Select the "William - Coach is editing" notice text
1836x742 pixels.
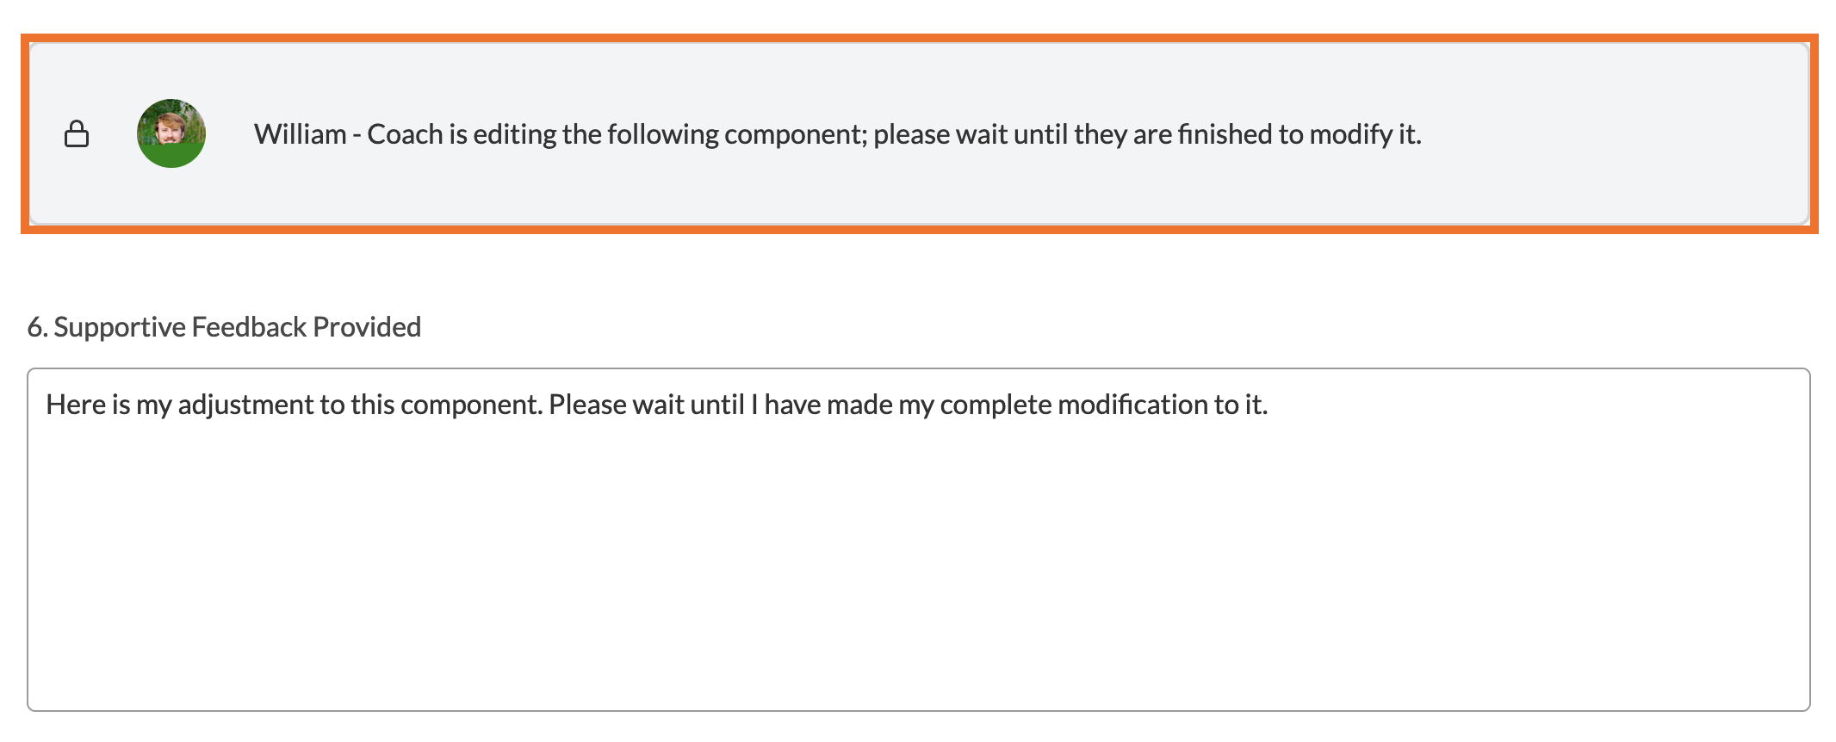[x=835, y=134]
